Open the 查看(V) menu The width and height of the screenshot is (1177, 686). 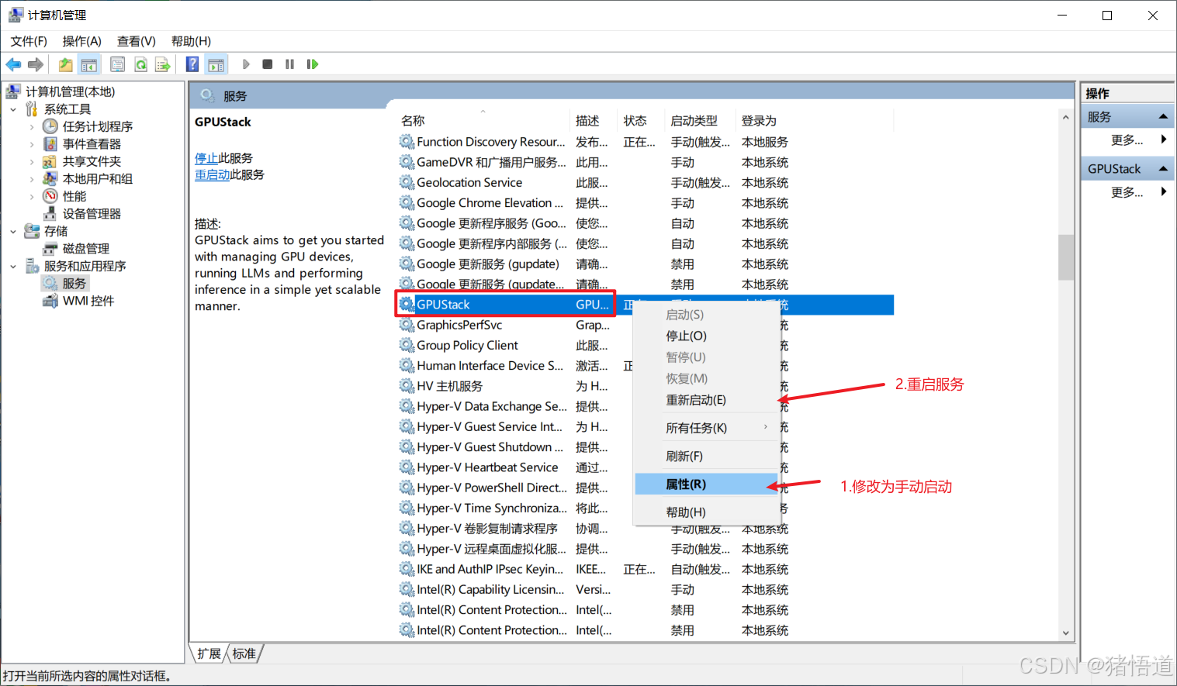(x=137, y=41)
